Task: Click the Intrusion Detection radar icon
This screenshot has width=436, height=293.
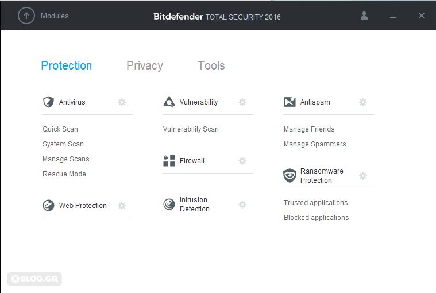Action: click(x=169, y=205)
